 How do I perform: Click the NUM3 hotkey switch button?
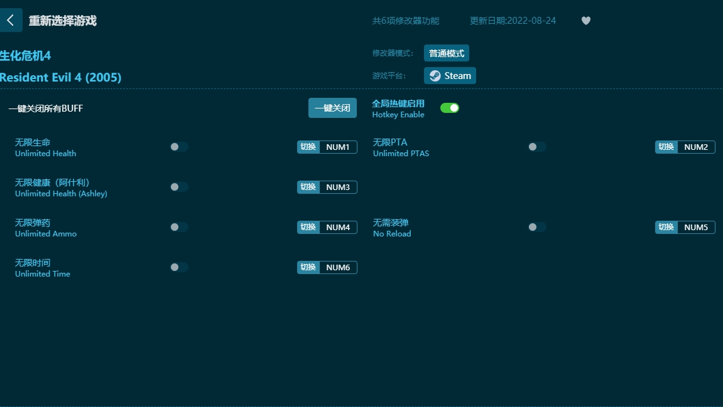[x=327, y=187]
